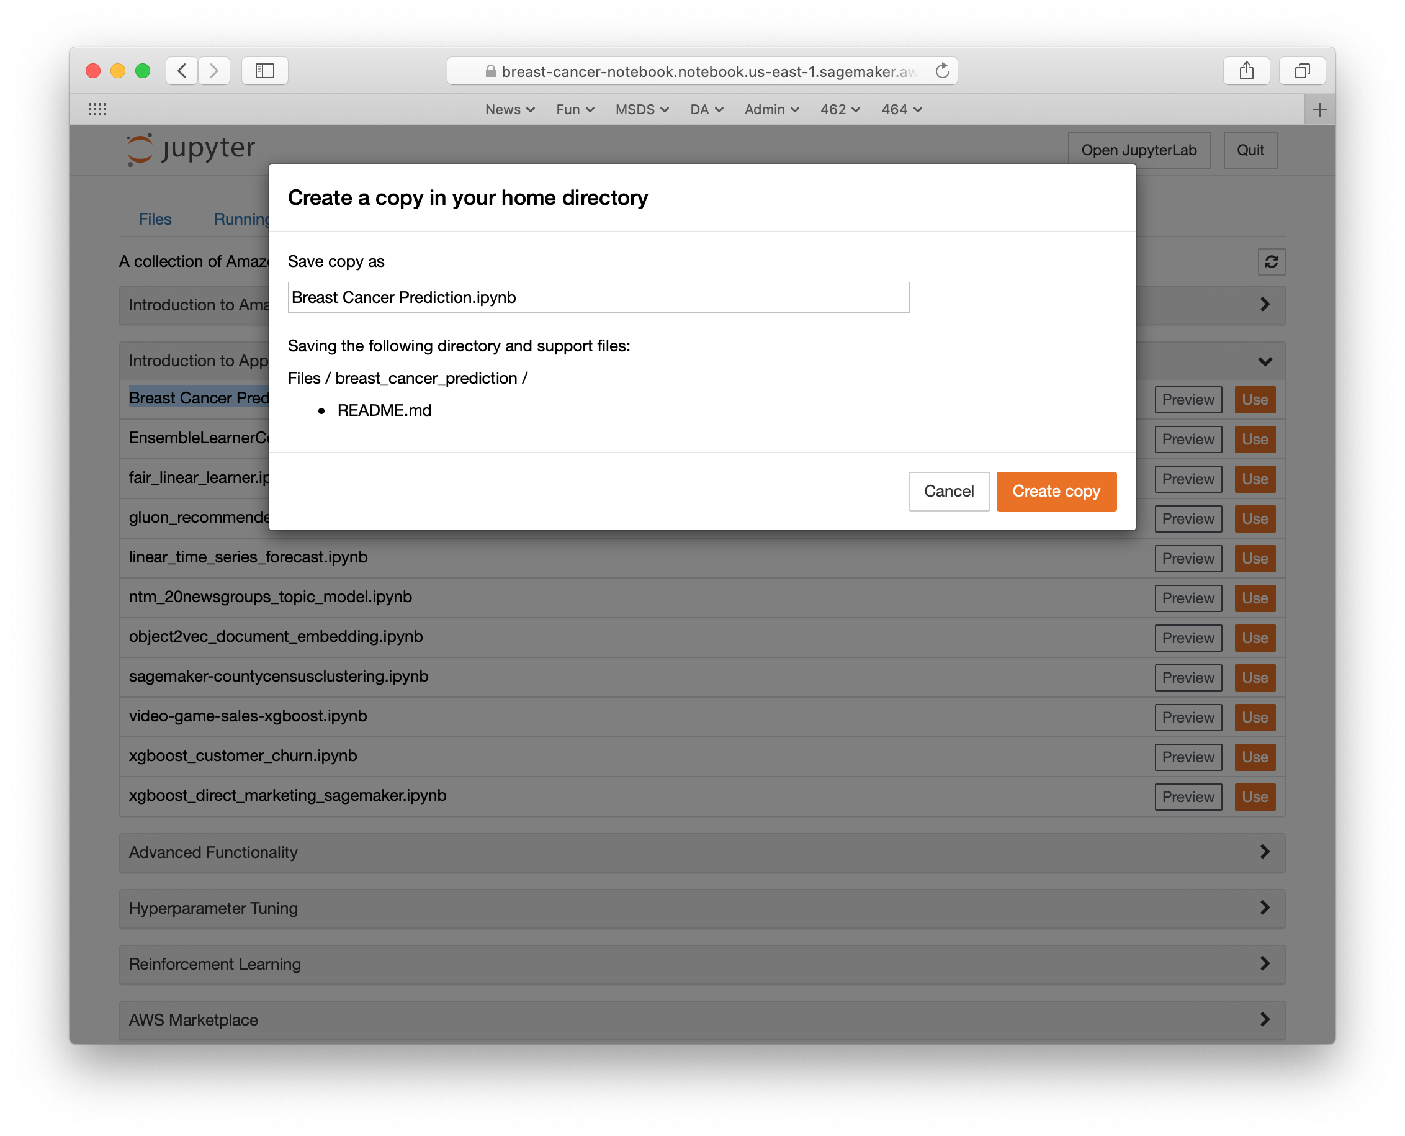Preview video-game-sales-xgboost.ipynb

[x=1188, y=717]
